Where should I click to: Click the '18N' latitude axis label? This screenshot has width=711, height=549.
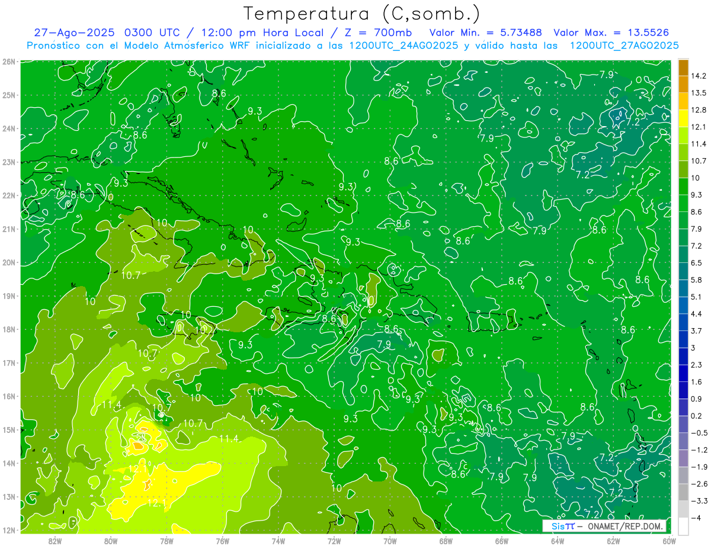(8, 329)
